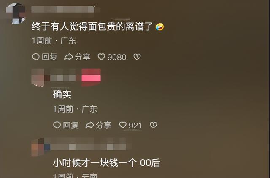
Task: Like the 9080-likes bread comment
Action: click(x=101, y=57)
